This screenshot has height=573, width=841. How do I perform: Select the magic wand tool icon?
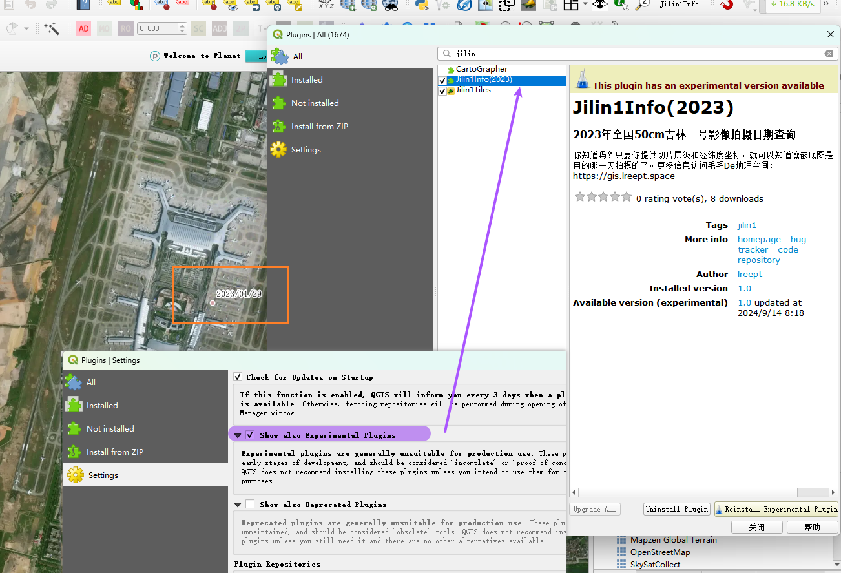pos(52,28)
